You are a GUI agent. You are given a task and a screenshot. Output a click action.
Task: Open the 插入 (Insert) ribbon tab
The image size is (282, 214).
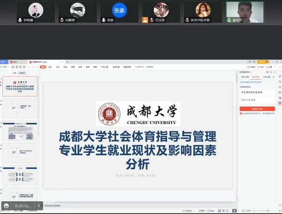coord(50,67)
